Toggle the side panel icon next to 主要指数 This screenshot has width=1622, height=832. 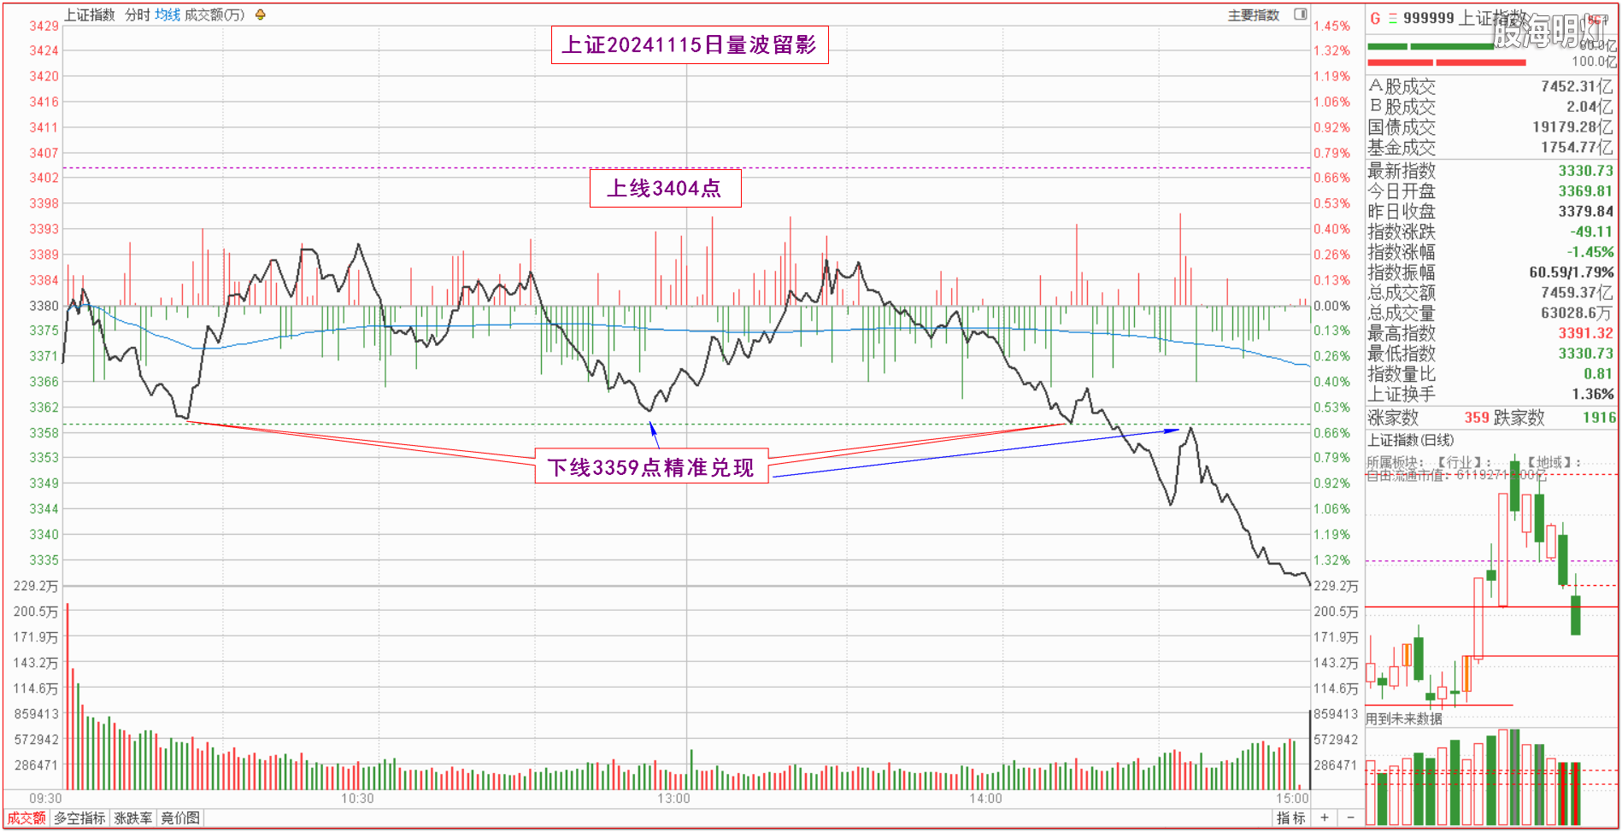(1301, 15)
